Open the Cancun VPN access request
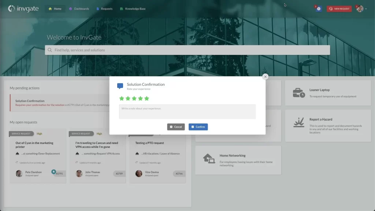 click(97, 156)
